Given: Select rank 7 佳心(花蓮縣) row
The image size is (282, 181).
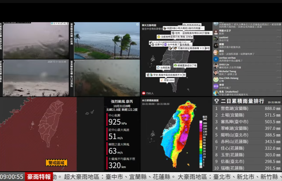Looking at the screenshot, I should (x=247, y=148).
